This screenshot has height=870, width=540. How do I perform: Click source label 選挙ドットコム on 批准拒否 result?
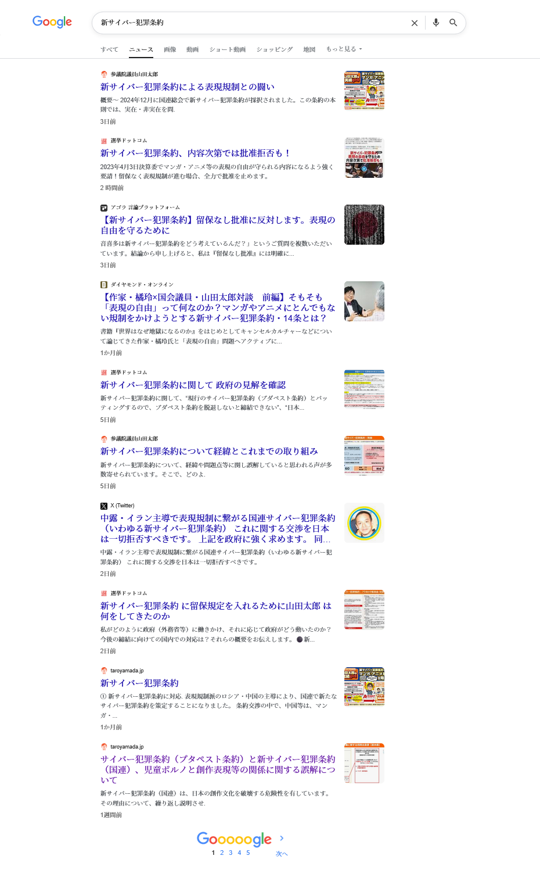coord(129,141)
